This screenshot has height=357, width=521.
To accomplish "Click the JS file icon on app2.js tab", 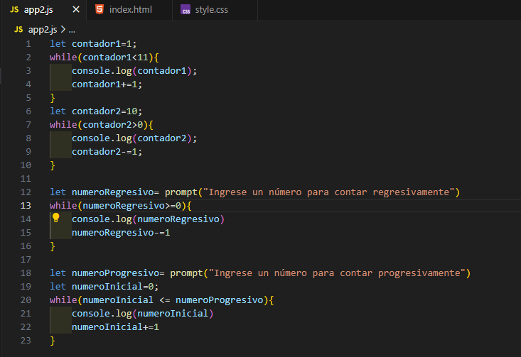I will (x=14, y=10).
